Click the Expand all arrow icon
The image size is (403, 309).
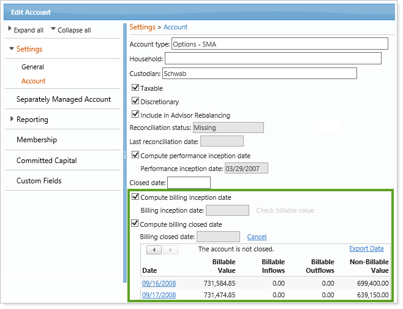point(10,29)
